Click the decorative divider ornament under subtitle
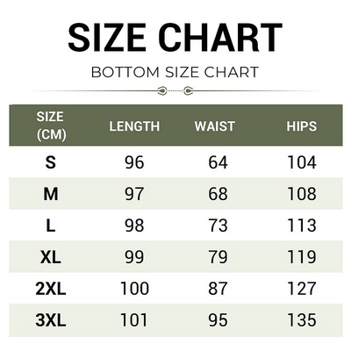 [175, 90]
